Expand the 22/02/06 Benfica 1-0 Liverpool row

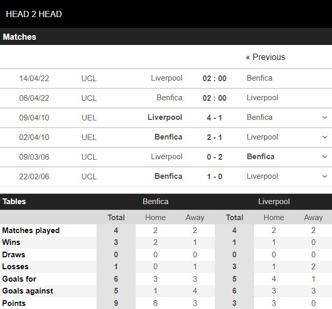[325, 176]
